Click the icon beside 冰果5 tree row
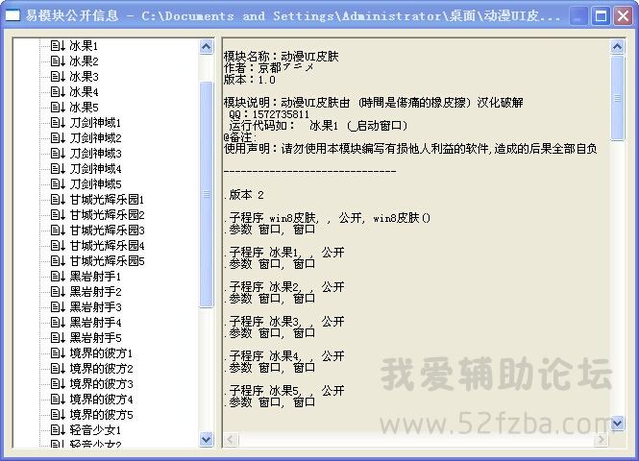The height and width of the screenshot is (461, 639). click(58, 108)
